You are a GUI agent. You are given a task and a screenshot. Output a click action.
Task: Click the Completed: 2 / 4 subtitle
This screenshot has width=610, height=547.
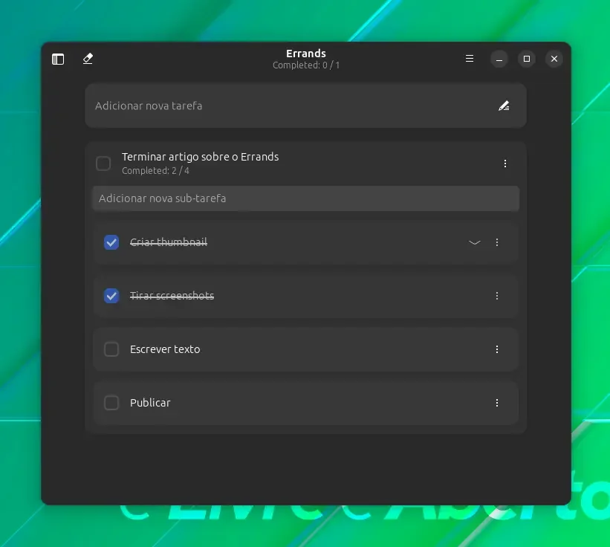click(x=155, y=171)
